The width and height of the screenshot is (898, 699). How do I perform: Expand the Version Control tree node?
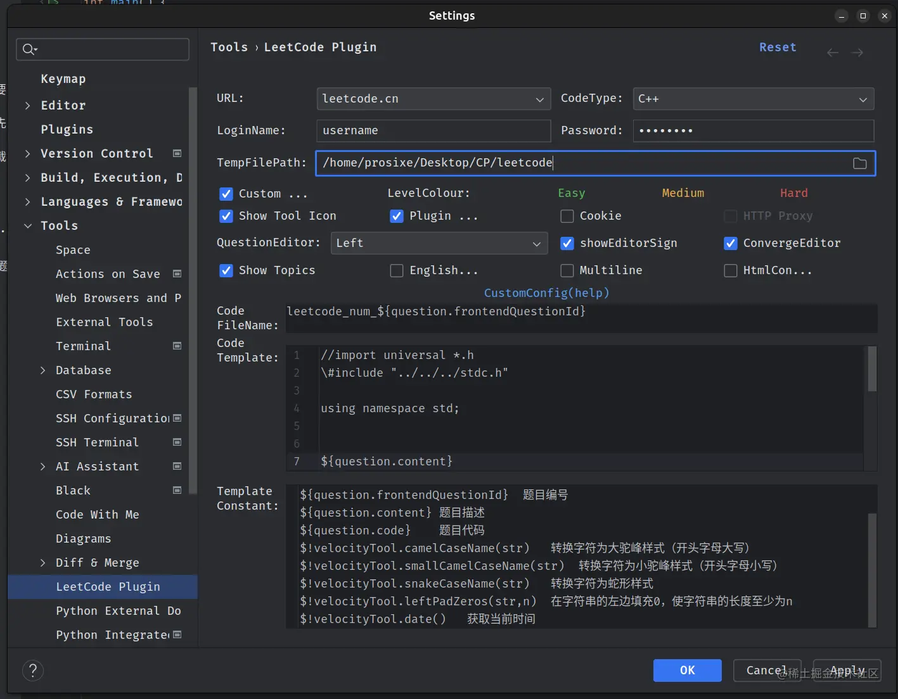27,154
